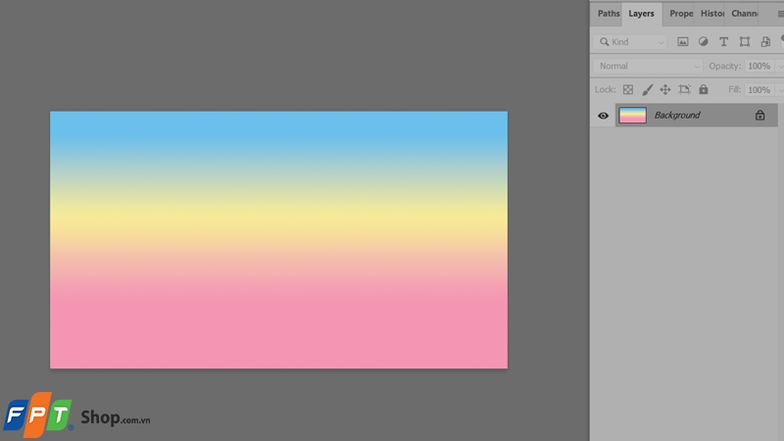The height and width of the screenshot is (441, 784).
Task: Filter layers by pixel layers icon
Action: 682,42
